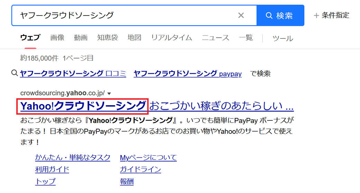Screen dimensions: 360x193
Task: Open the Yahoo!クラウドソーシング result title
Action: click(x=83, y=106)
